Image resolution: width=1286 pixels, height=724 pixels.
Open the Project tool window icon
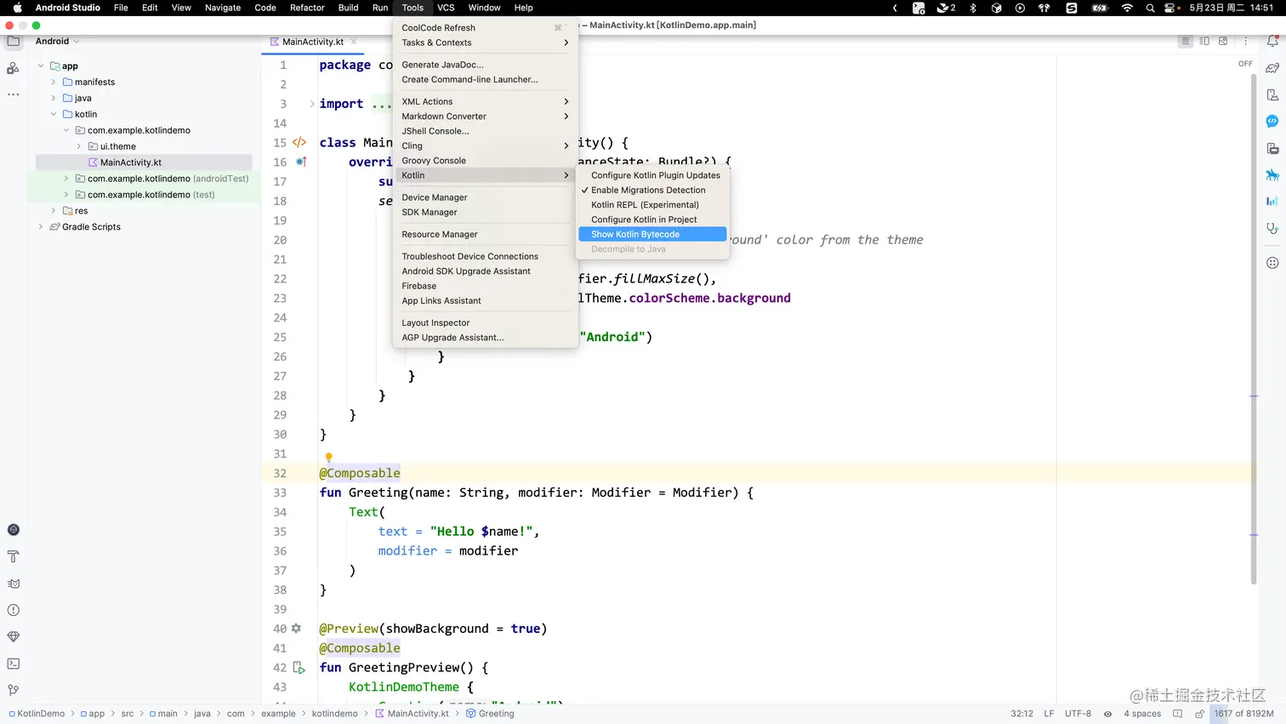click(x=13, y=41)
